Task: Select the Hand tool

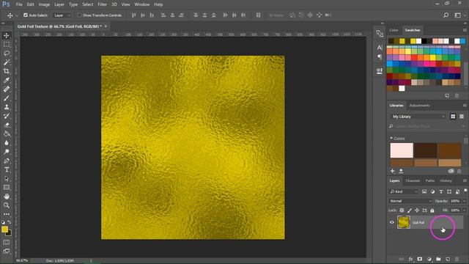Action: coord(7,197)
